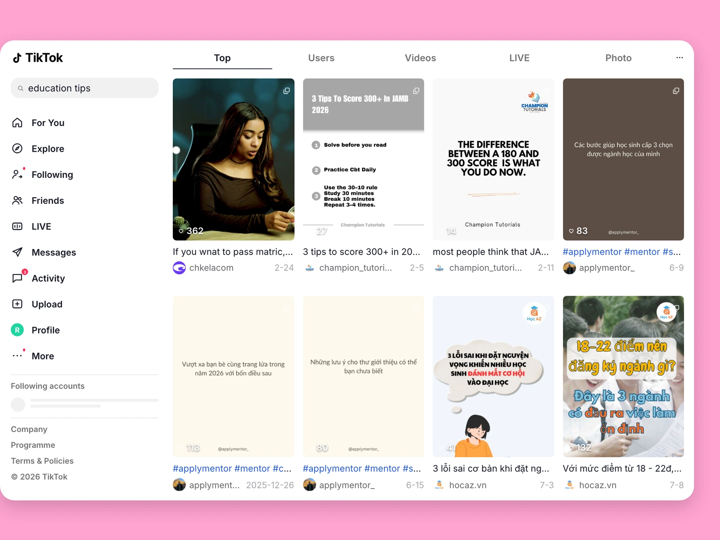Screen dimensions: 720x540
Task: Open The Difference Between 180 And 300 video
Action: 493,159
